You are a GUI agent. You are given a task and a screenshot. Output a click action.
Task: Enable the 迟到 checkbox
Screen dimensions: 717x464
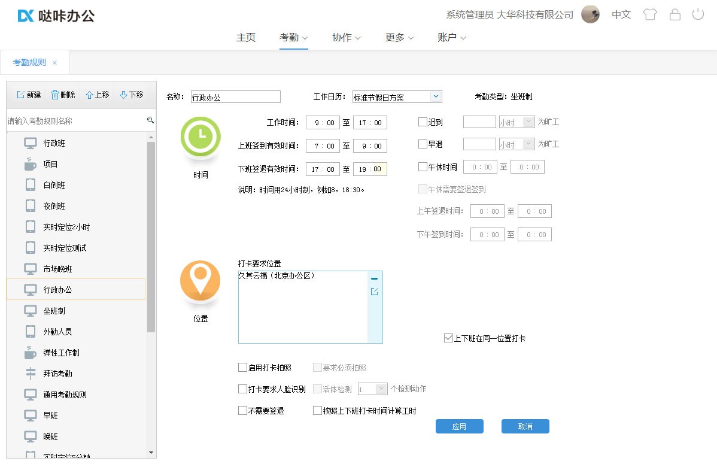(423, 122)
